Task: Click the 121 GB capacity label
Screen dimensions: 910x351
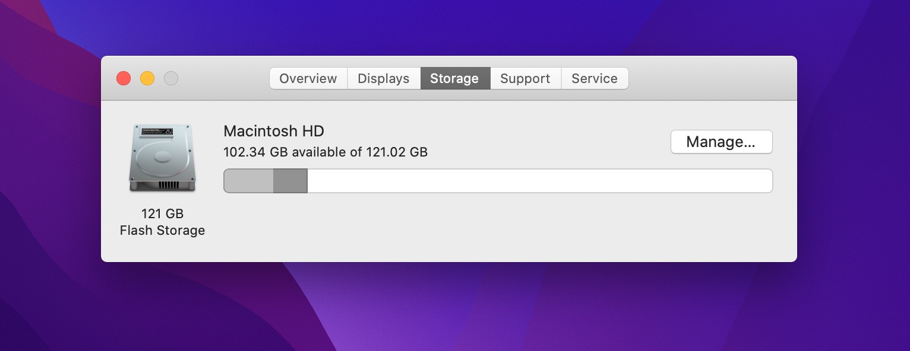Action: [162, 213]
